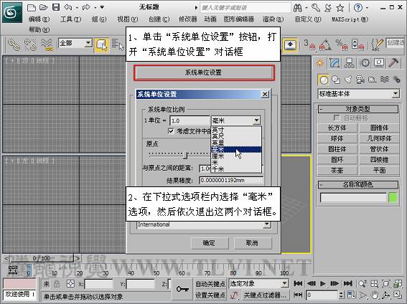Viewport: 407px width, 304px height.
Task: Open the Display panel tab
Action: 379,63
